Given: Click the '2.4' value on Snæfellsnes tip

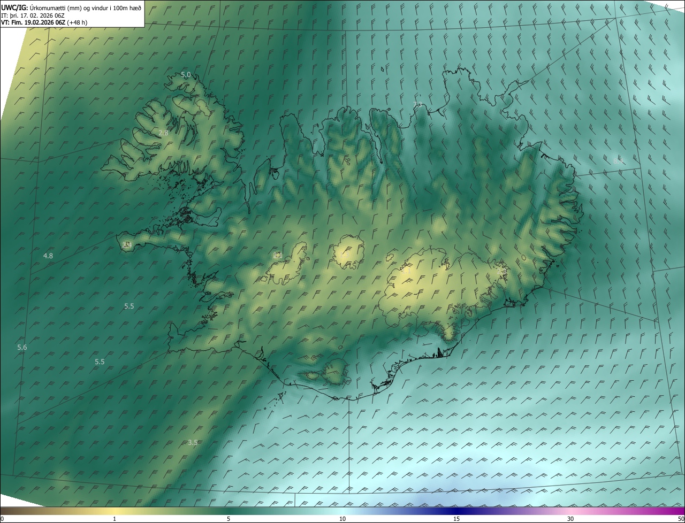Looking at the screenshot, I should [126, 244].
